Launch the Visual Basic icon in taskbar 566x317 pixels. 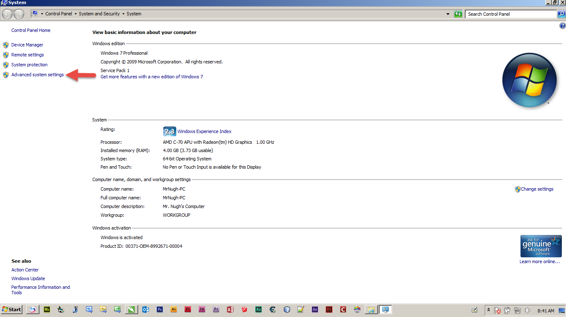[89, 310]
